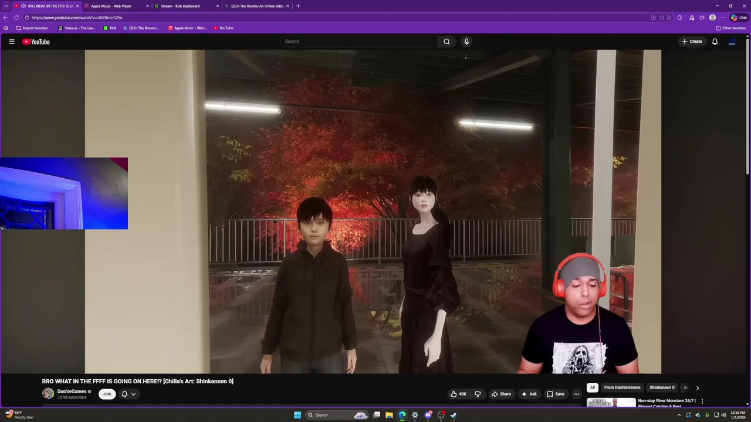Screen dimensions: 751x422
Task: Open Windows Start menu
Action: click(x=297, y=415)
